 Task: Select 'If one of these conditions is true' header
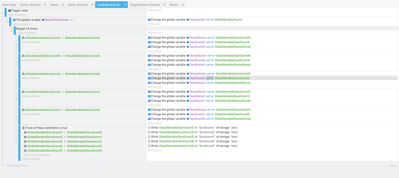(x=46, y=128)
